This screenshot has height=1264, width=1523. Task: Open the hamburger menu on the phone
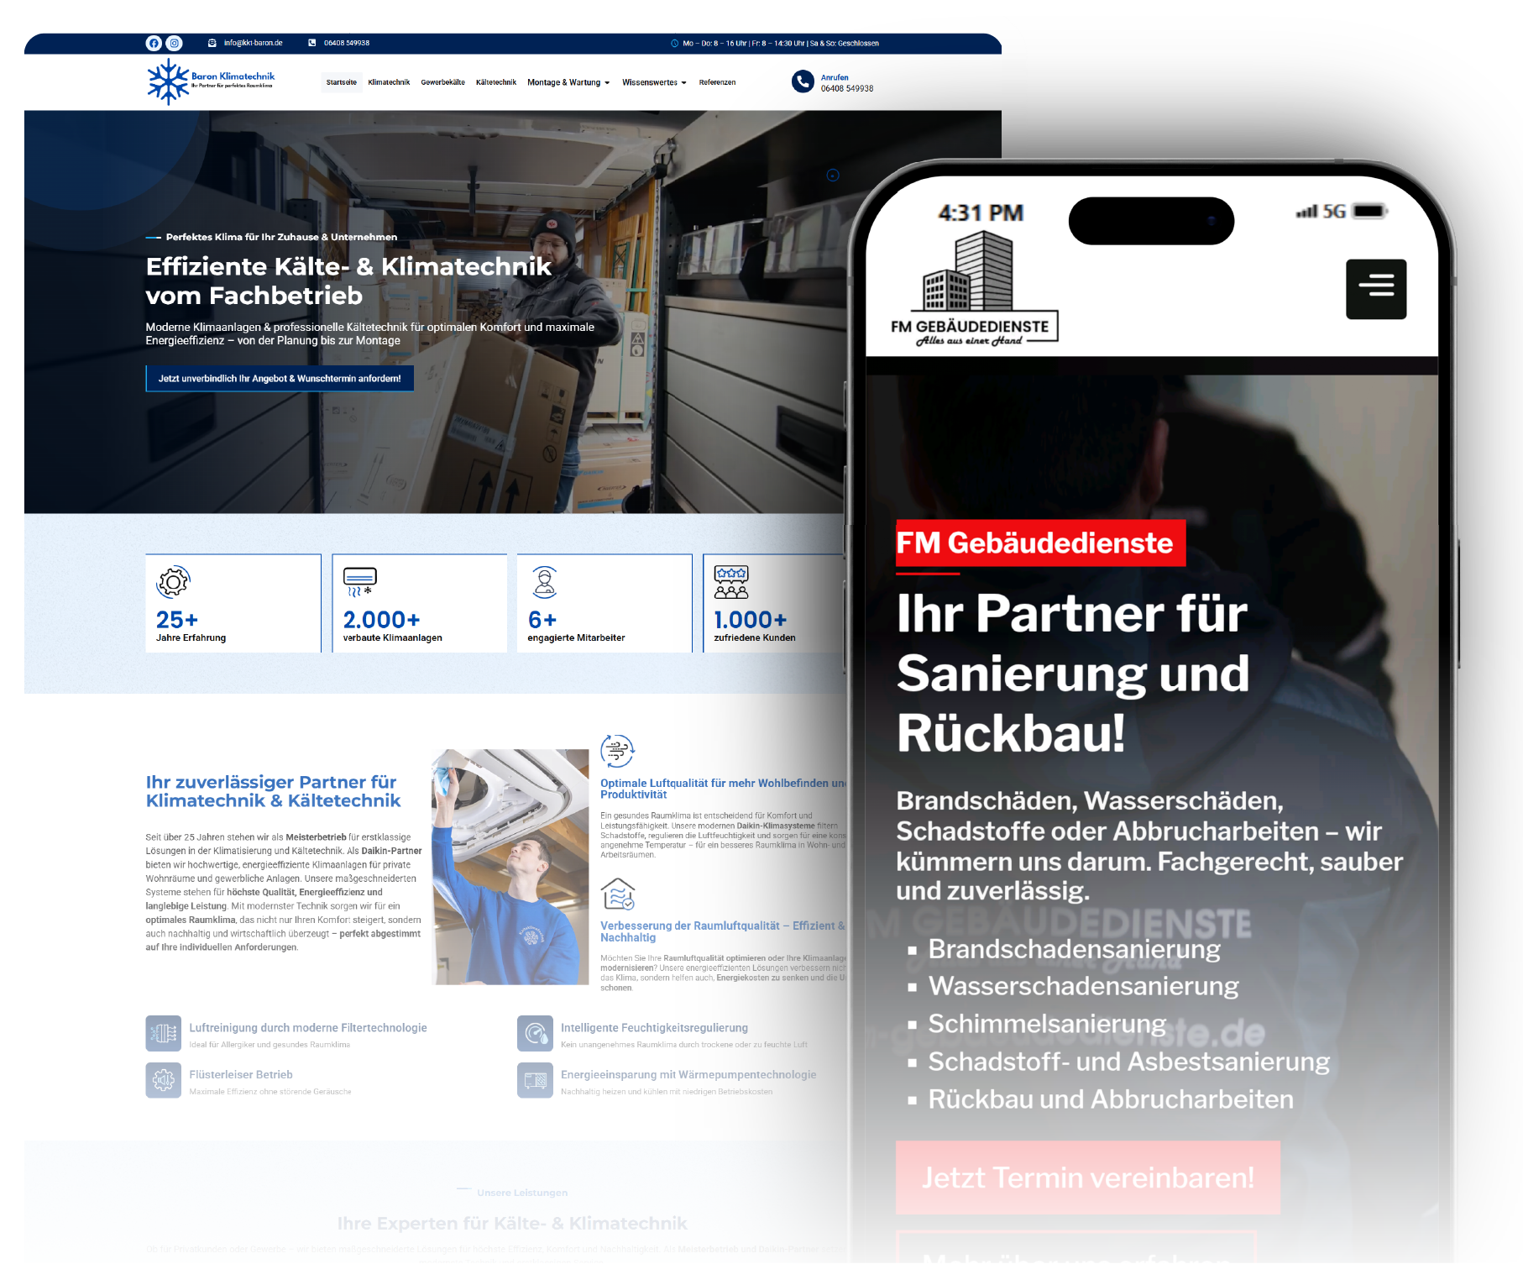(1376, 289)
